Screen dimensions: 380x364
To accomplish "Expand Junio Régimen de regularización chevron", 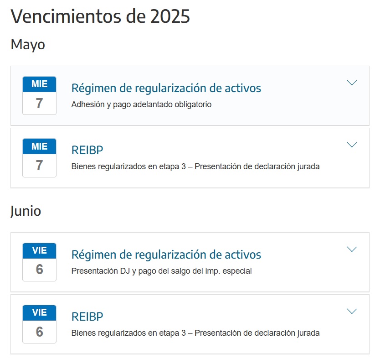I will point(352,249).
